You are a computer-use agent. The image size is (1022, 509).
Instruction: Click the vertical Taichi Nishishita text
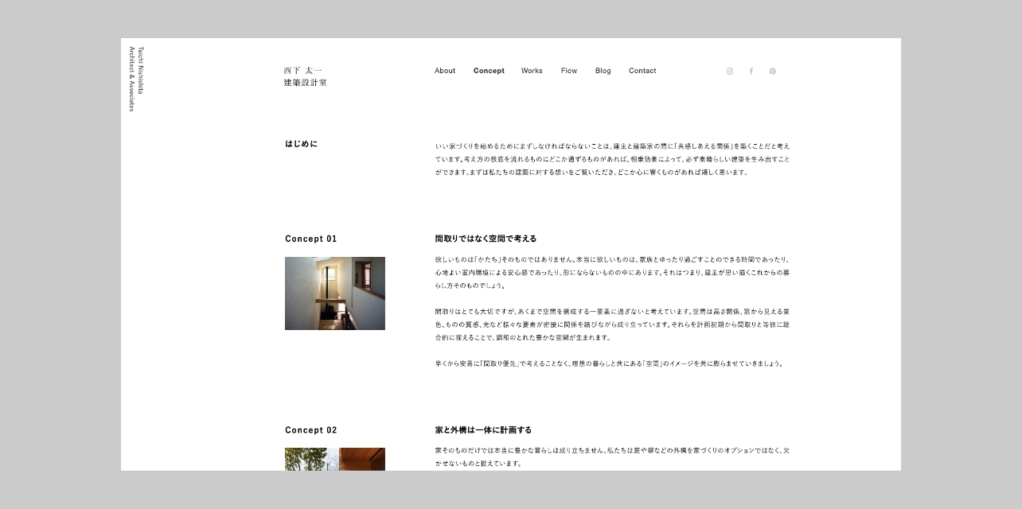coord(141,70)
